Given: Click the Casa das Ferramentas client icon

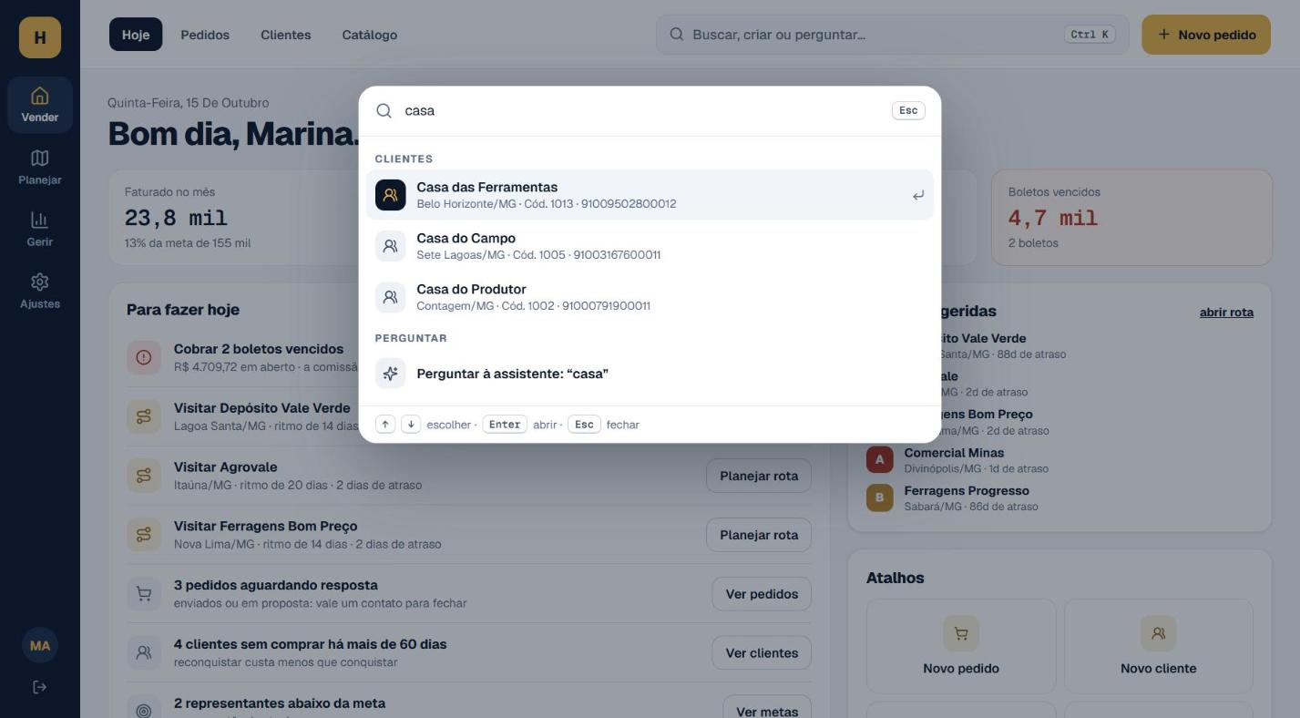Looking at the screenshot, I should [391, 194].
